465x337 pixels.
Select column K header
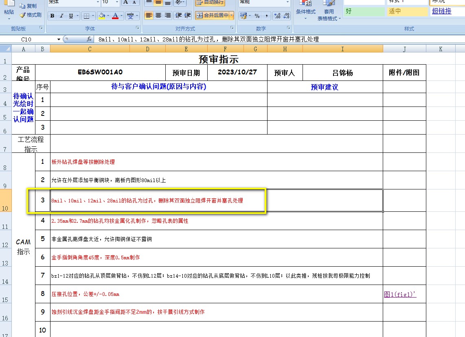click(x=441, y=49)
